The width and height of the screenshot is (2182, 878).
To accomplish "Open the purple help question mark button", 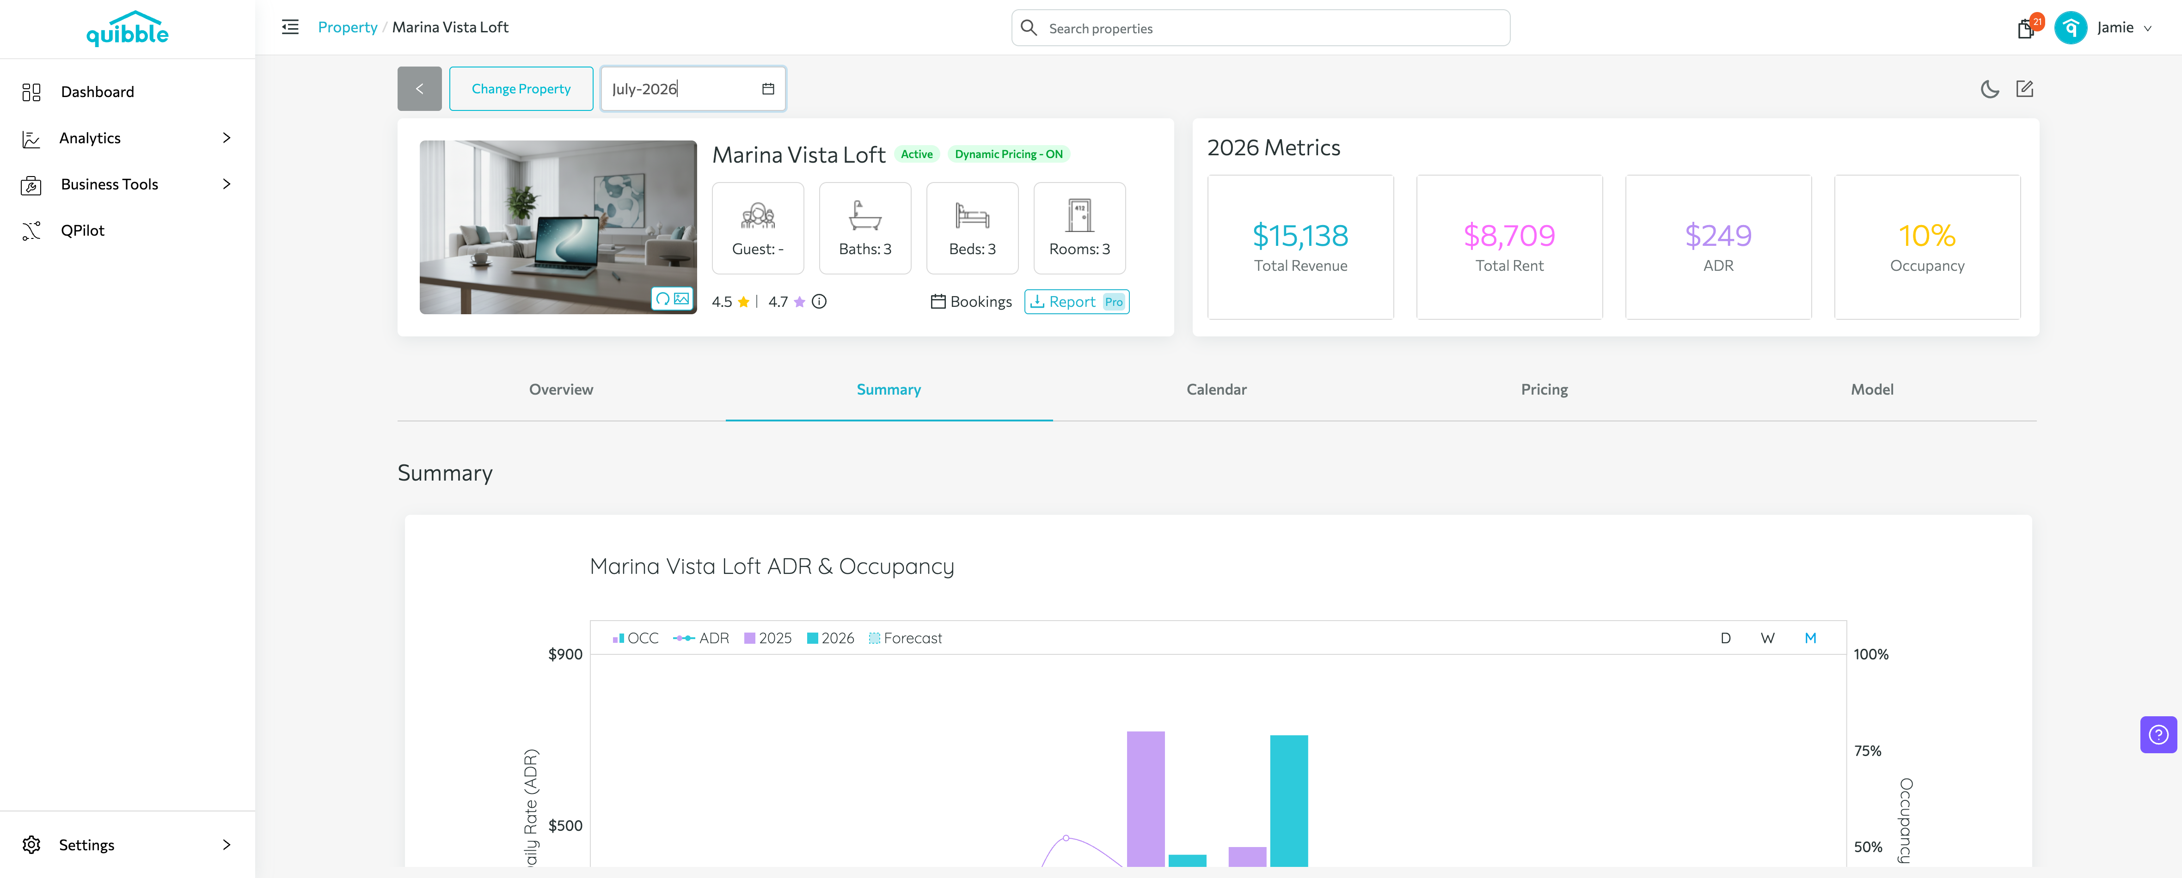I will coord(2158,734).
